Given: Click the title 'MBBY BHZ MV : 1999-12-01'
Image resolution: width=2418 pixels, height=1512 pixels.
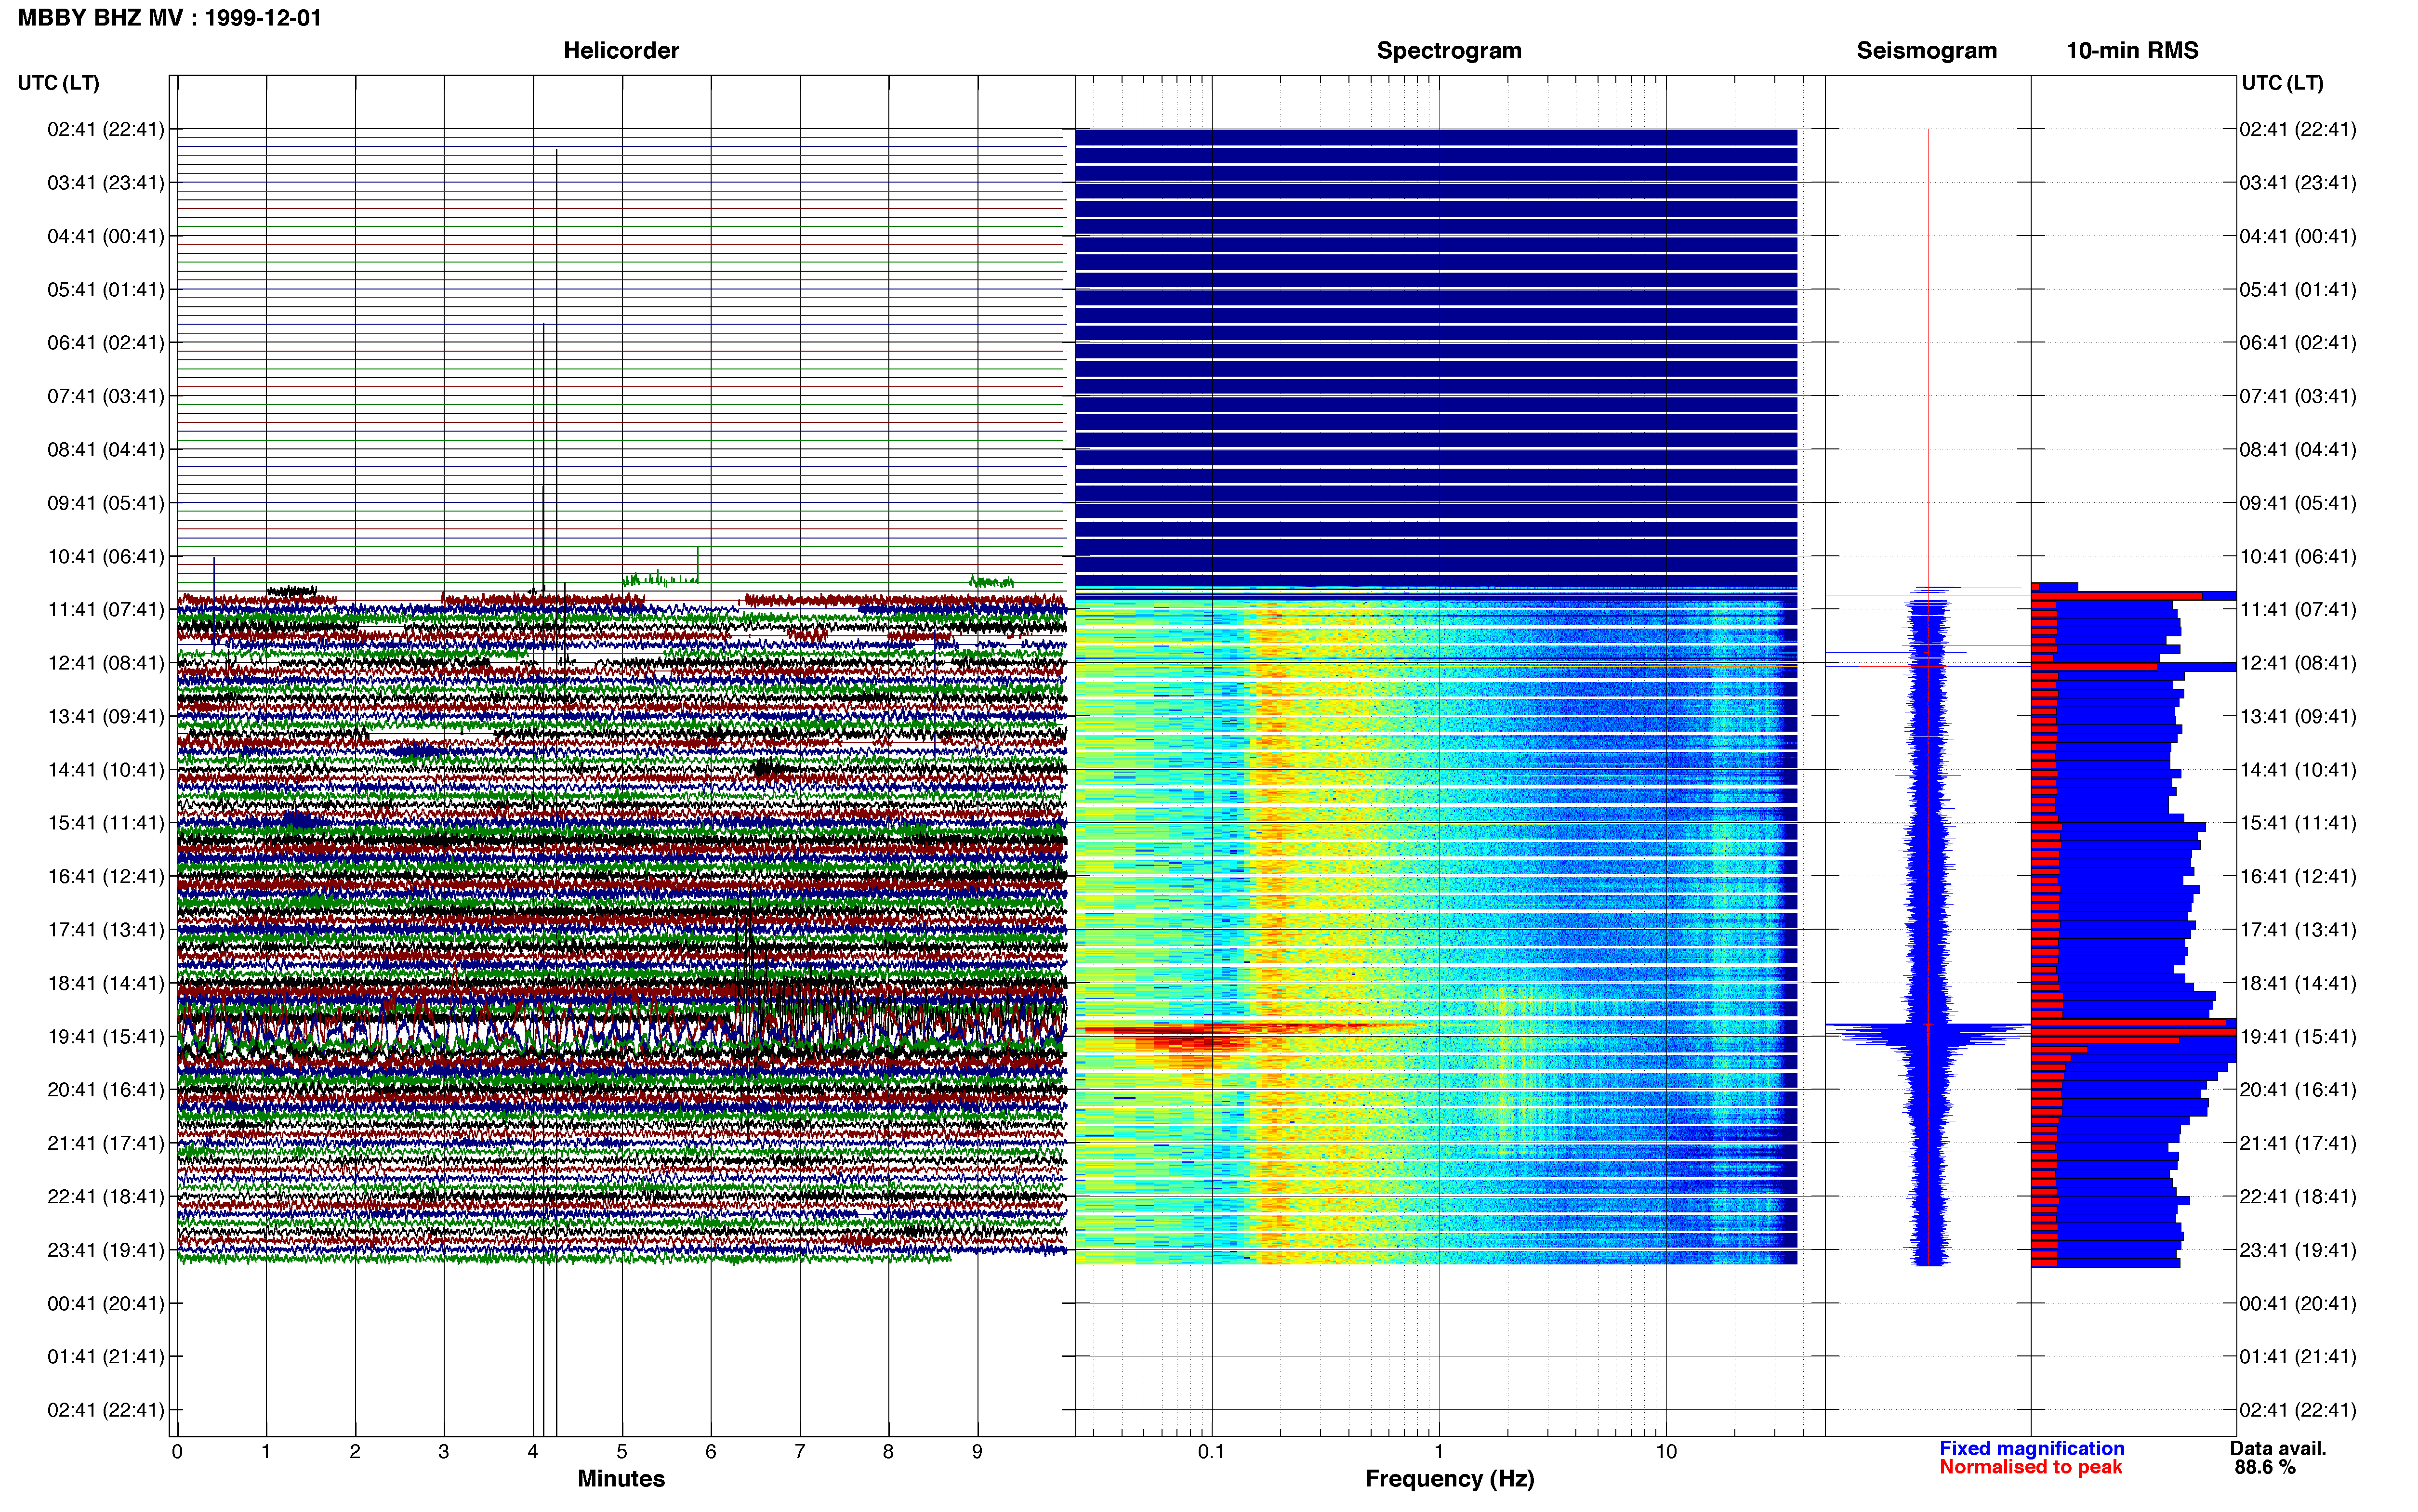Looking at the screenshot, I should tap(170, 17).
